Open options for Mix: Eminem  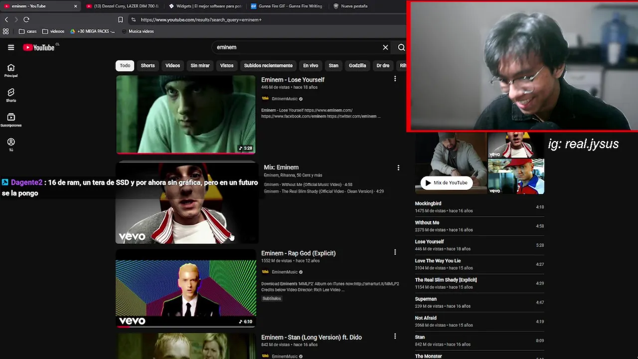pyautogui.click(x=398, y=168)
